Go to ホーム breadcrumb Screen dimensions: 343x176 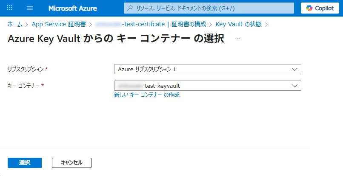(x=15, y=24)
